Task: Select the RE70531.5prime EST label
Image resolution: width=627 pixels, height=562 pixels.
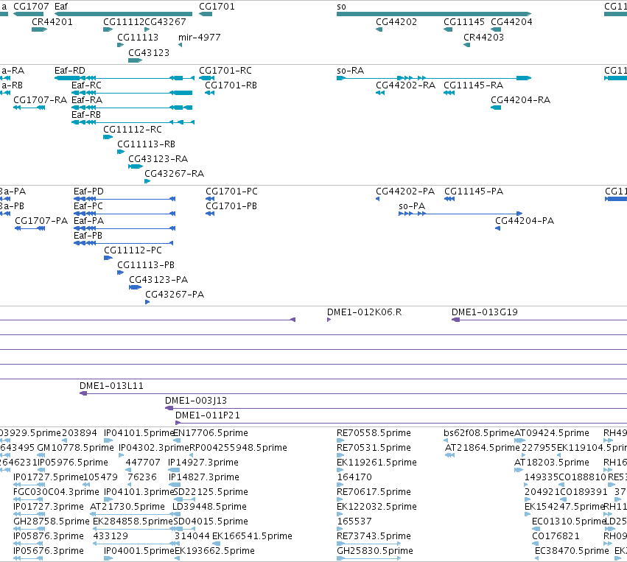Action: [x=374, y=448]
